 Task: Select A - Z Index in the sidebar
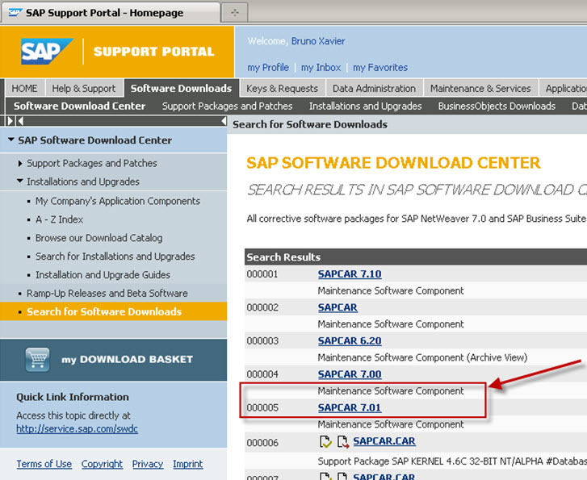click(x=59, y=219)
